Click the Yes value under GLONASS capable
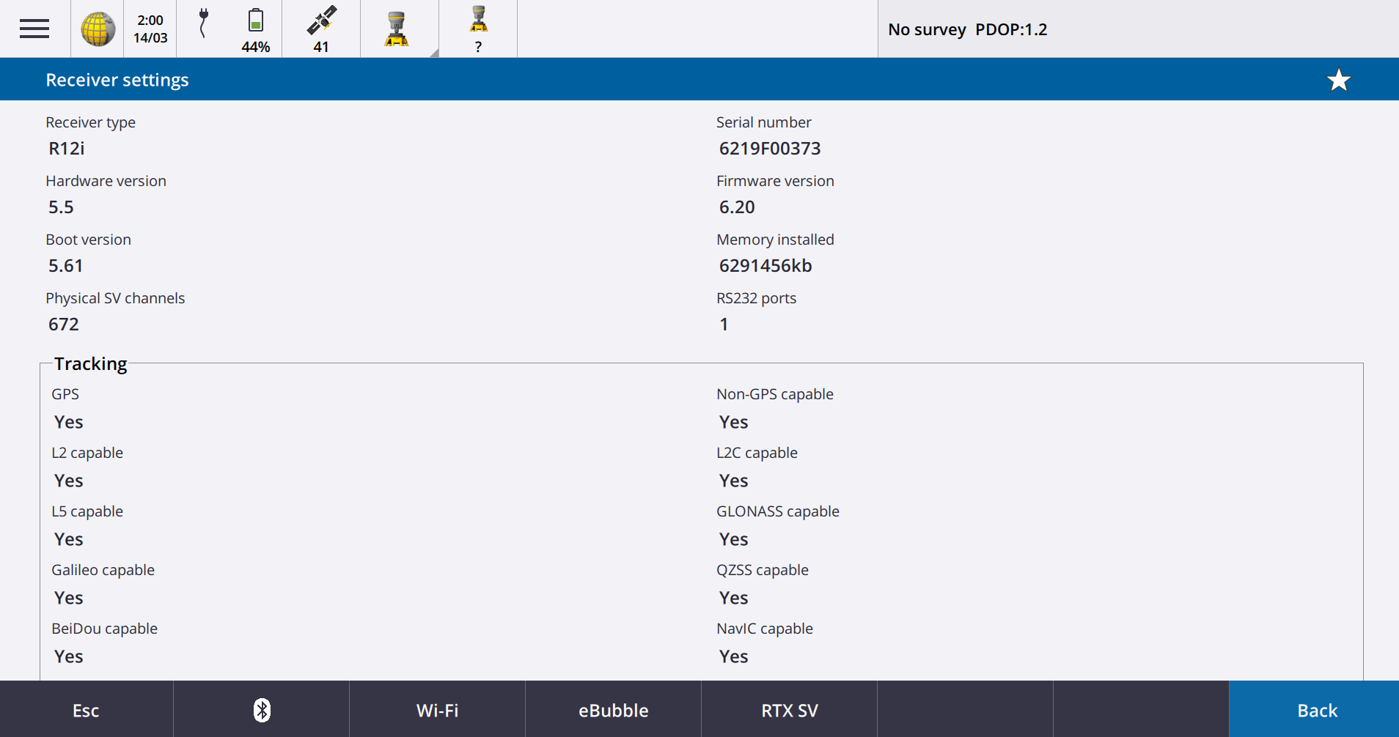 pos(733,540)
